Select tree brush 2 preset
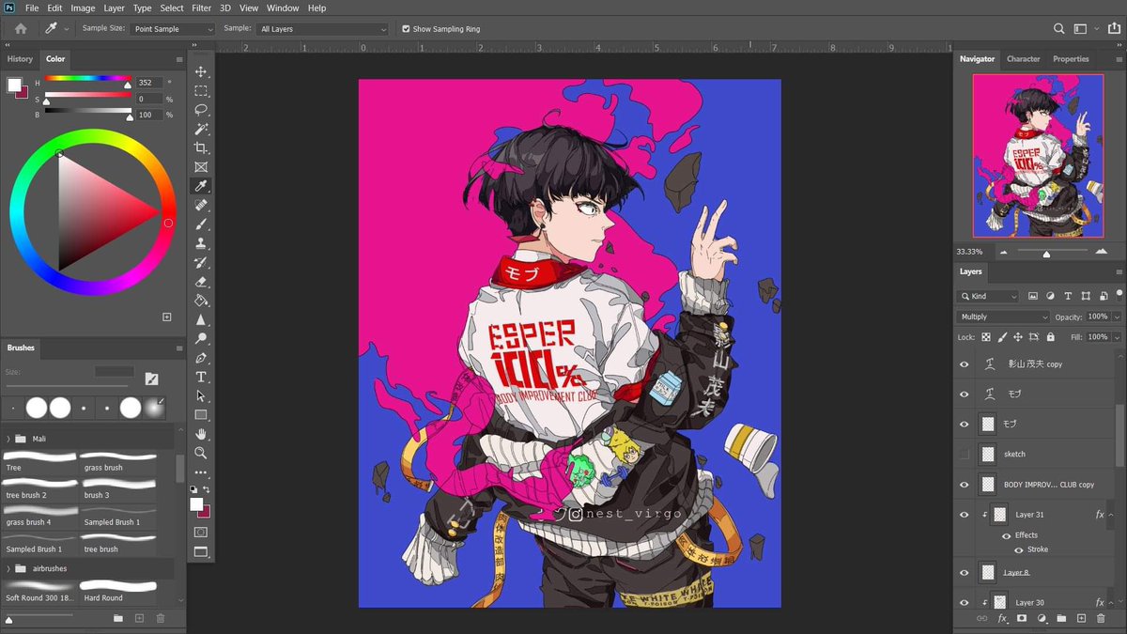The width and height of the screenshot is (1127, 634). point(40,487)
